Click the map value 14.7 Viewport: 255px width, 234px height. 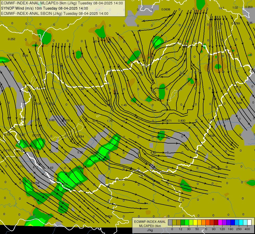221,8
